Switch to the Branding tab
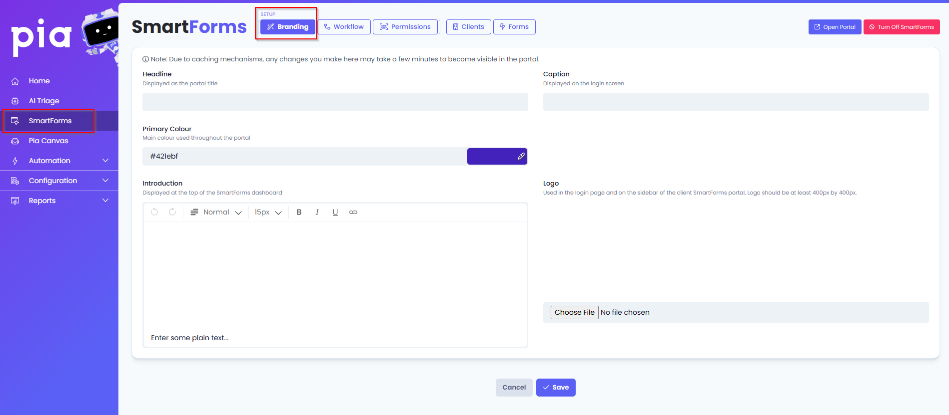 pyautogui.click(x=288, y=27)
